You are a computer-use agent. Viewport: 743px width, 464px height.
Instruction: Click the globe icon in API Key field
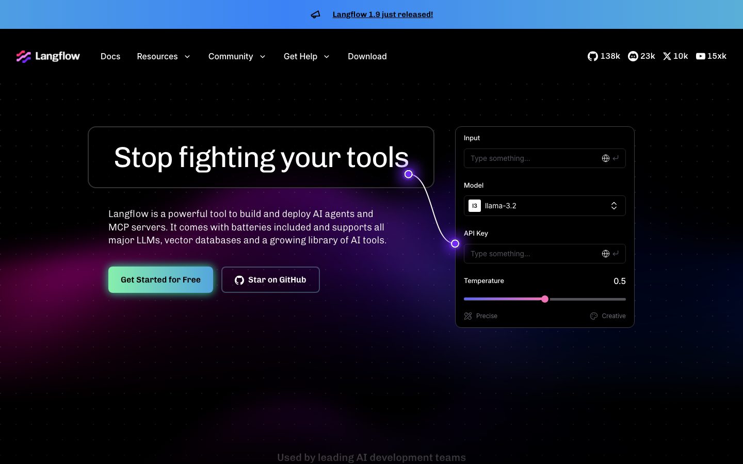606,254
